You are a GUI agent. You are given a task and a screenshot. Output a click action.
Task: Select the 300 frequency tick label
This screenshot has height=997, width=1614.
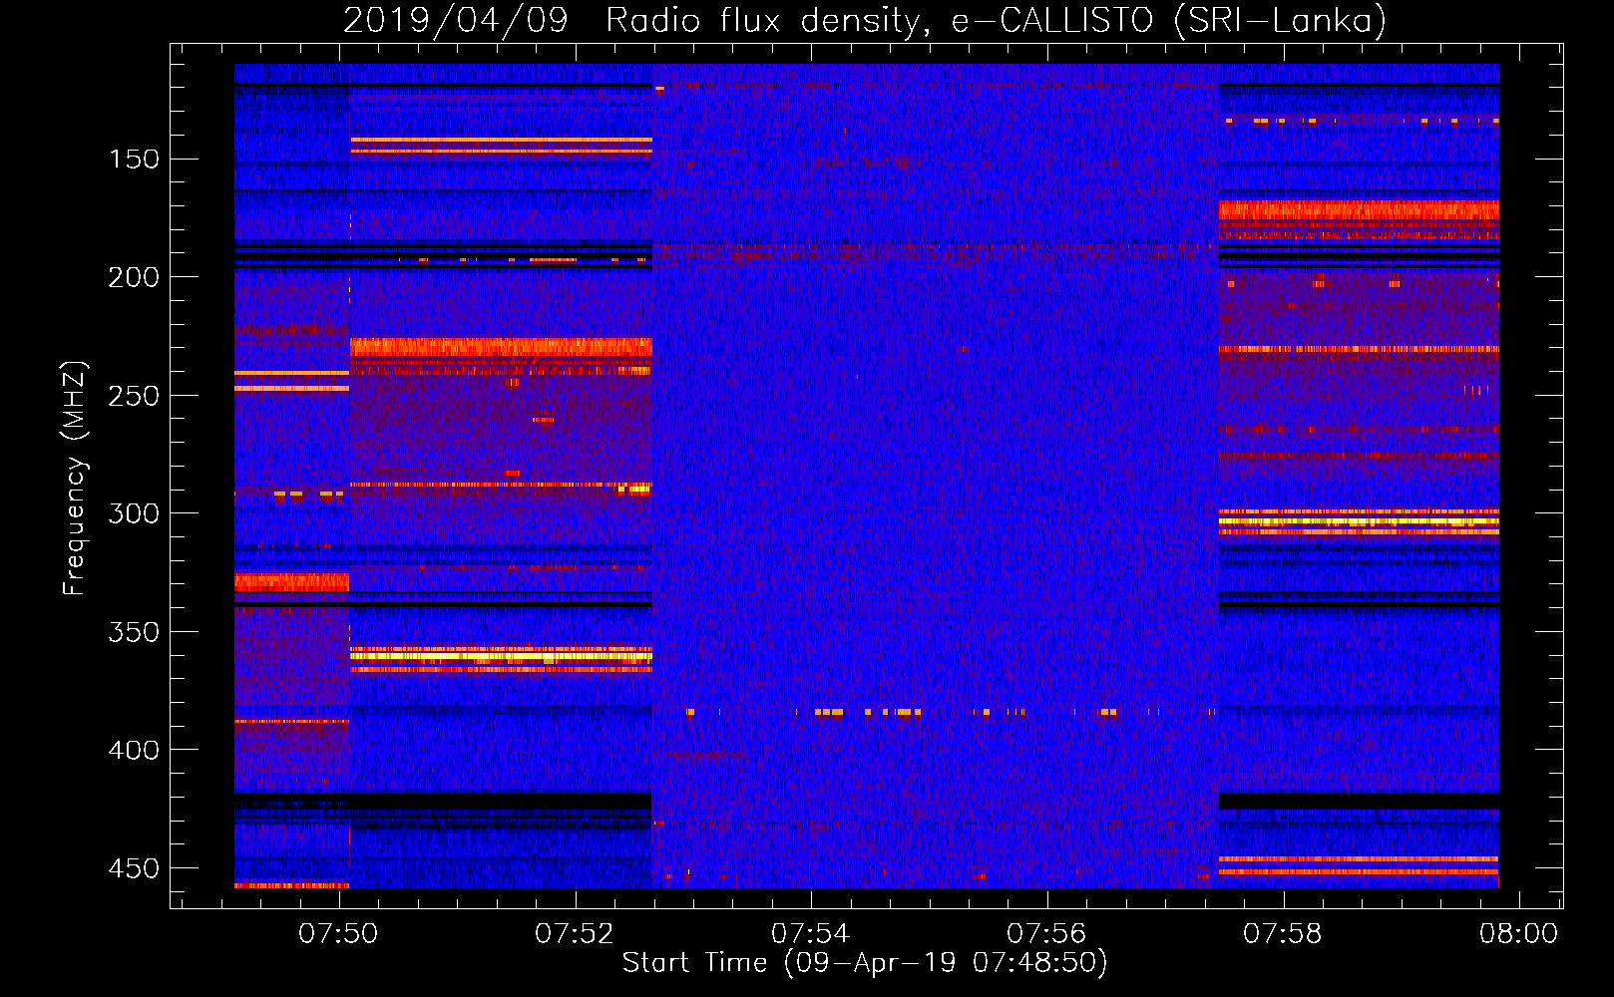point(134,513)
